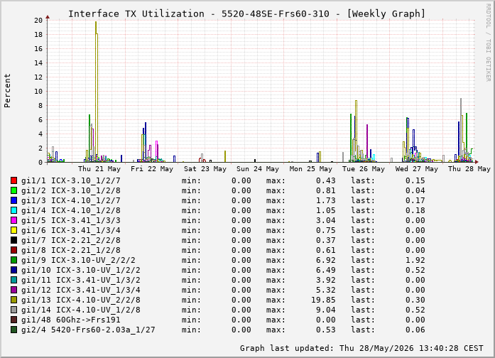The width and height of the screenshot is (495, 358).
Task: Select legend label gi1/48 60Ghz->Frs191
Action: 71,320
